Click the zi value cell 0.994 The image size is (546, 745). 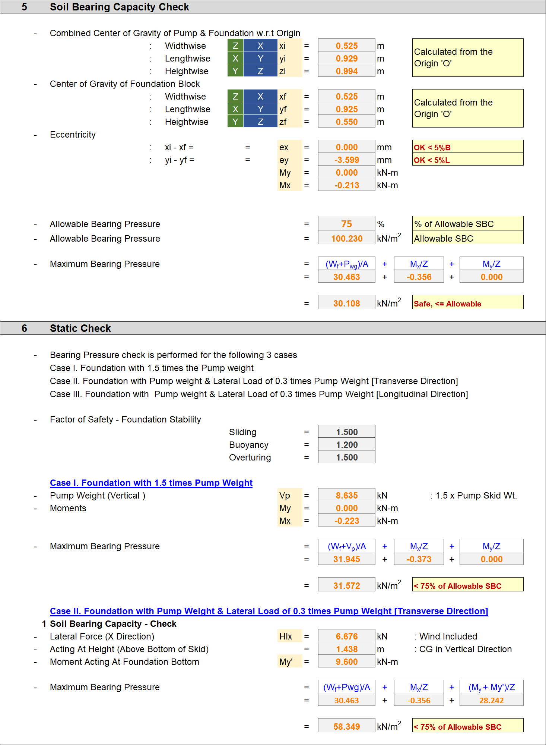[346, 71]
